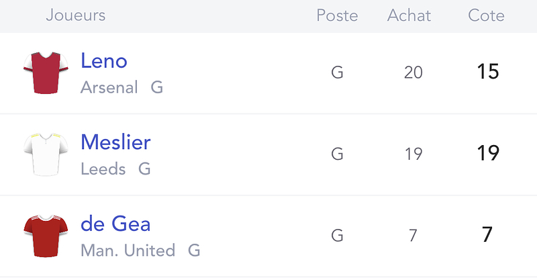537x280 pixels.
Task: Sort by the Joueurs column header
Action: [76, 15]
